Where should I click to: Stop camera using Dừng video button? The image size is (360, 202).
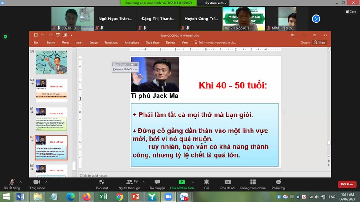(x=36, y=183)
